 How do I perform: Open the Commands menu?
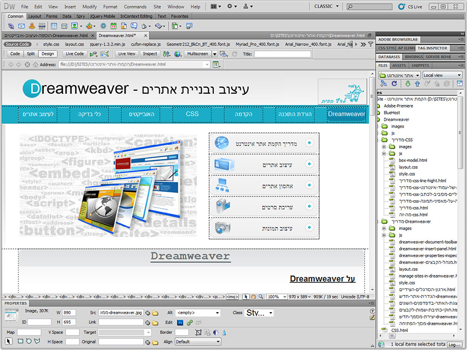[135, 7]
